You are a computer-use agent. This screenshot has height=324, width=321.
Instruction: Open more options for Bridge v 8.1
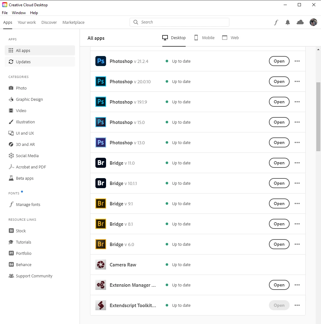click(297, 224)
